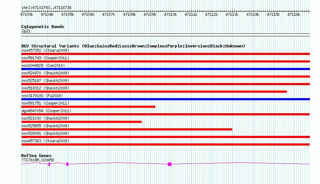
Task: Open the TTC7A|NM_020458 gene label
Action: 38,160
